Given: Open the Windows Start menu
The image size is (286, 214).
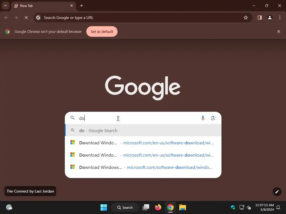Looking at the screenshot, I should (x=104, y=207).
